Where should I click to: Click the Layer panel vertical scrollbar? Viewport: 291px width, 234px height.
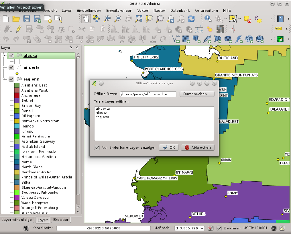click(78, 126)
